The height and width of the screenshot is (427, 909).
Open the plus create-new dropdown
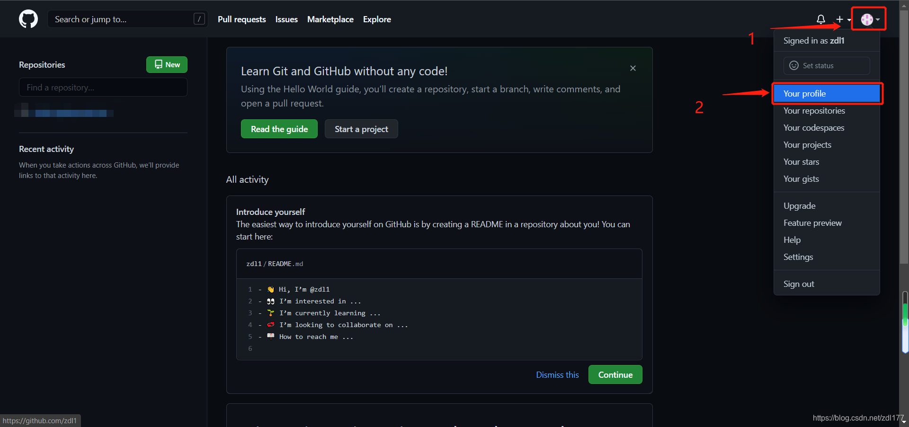pos(843,19)
